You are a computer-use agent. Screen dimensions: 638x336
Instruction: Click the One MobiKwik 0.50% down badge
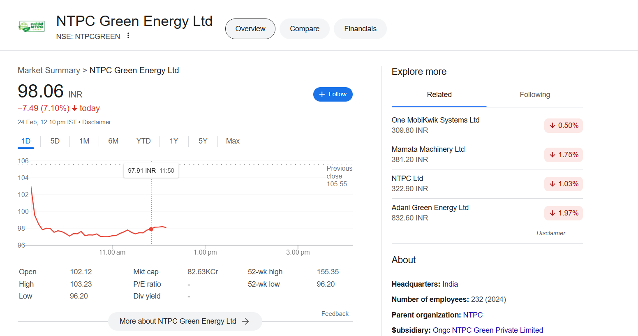click(564, 125)
